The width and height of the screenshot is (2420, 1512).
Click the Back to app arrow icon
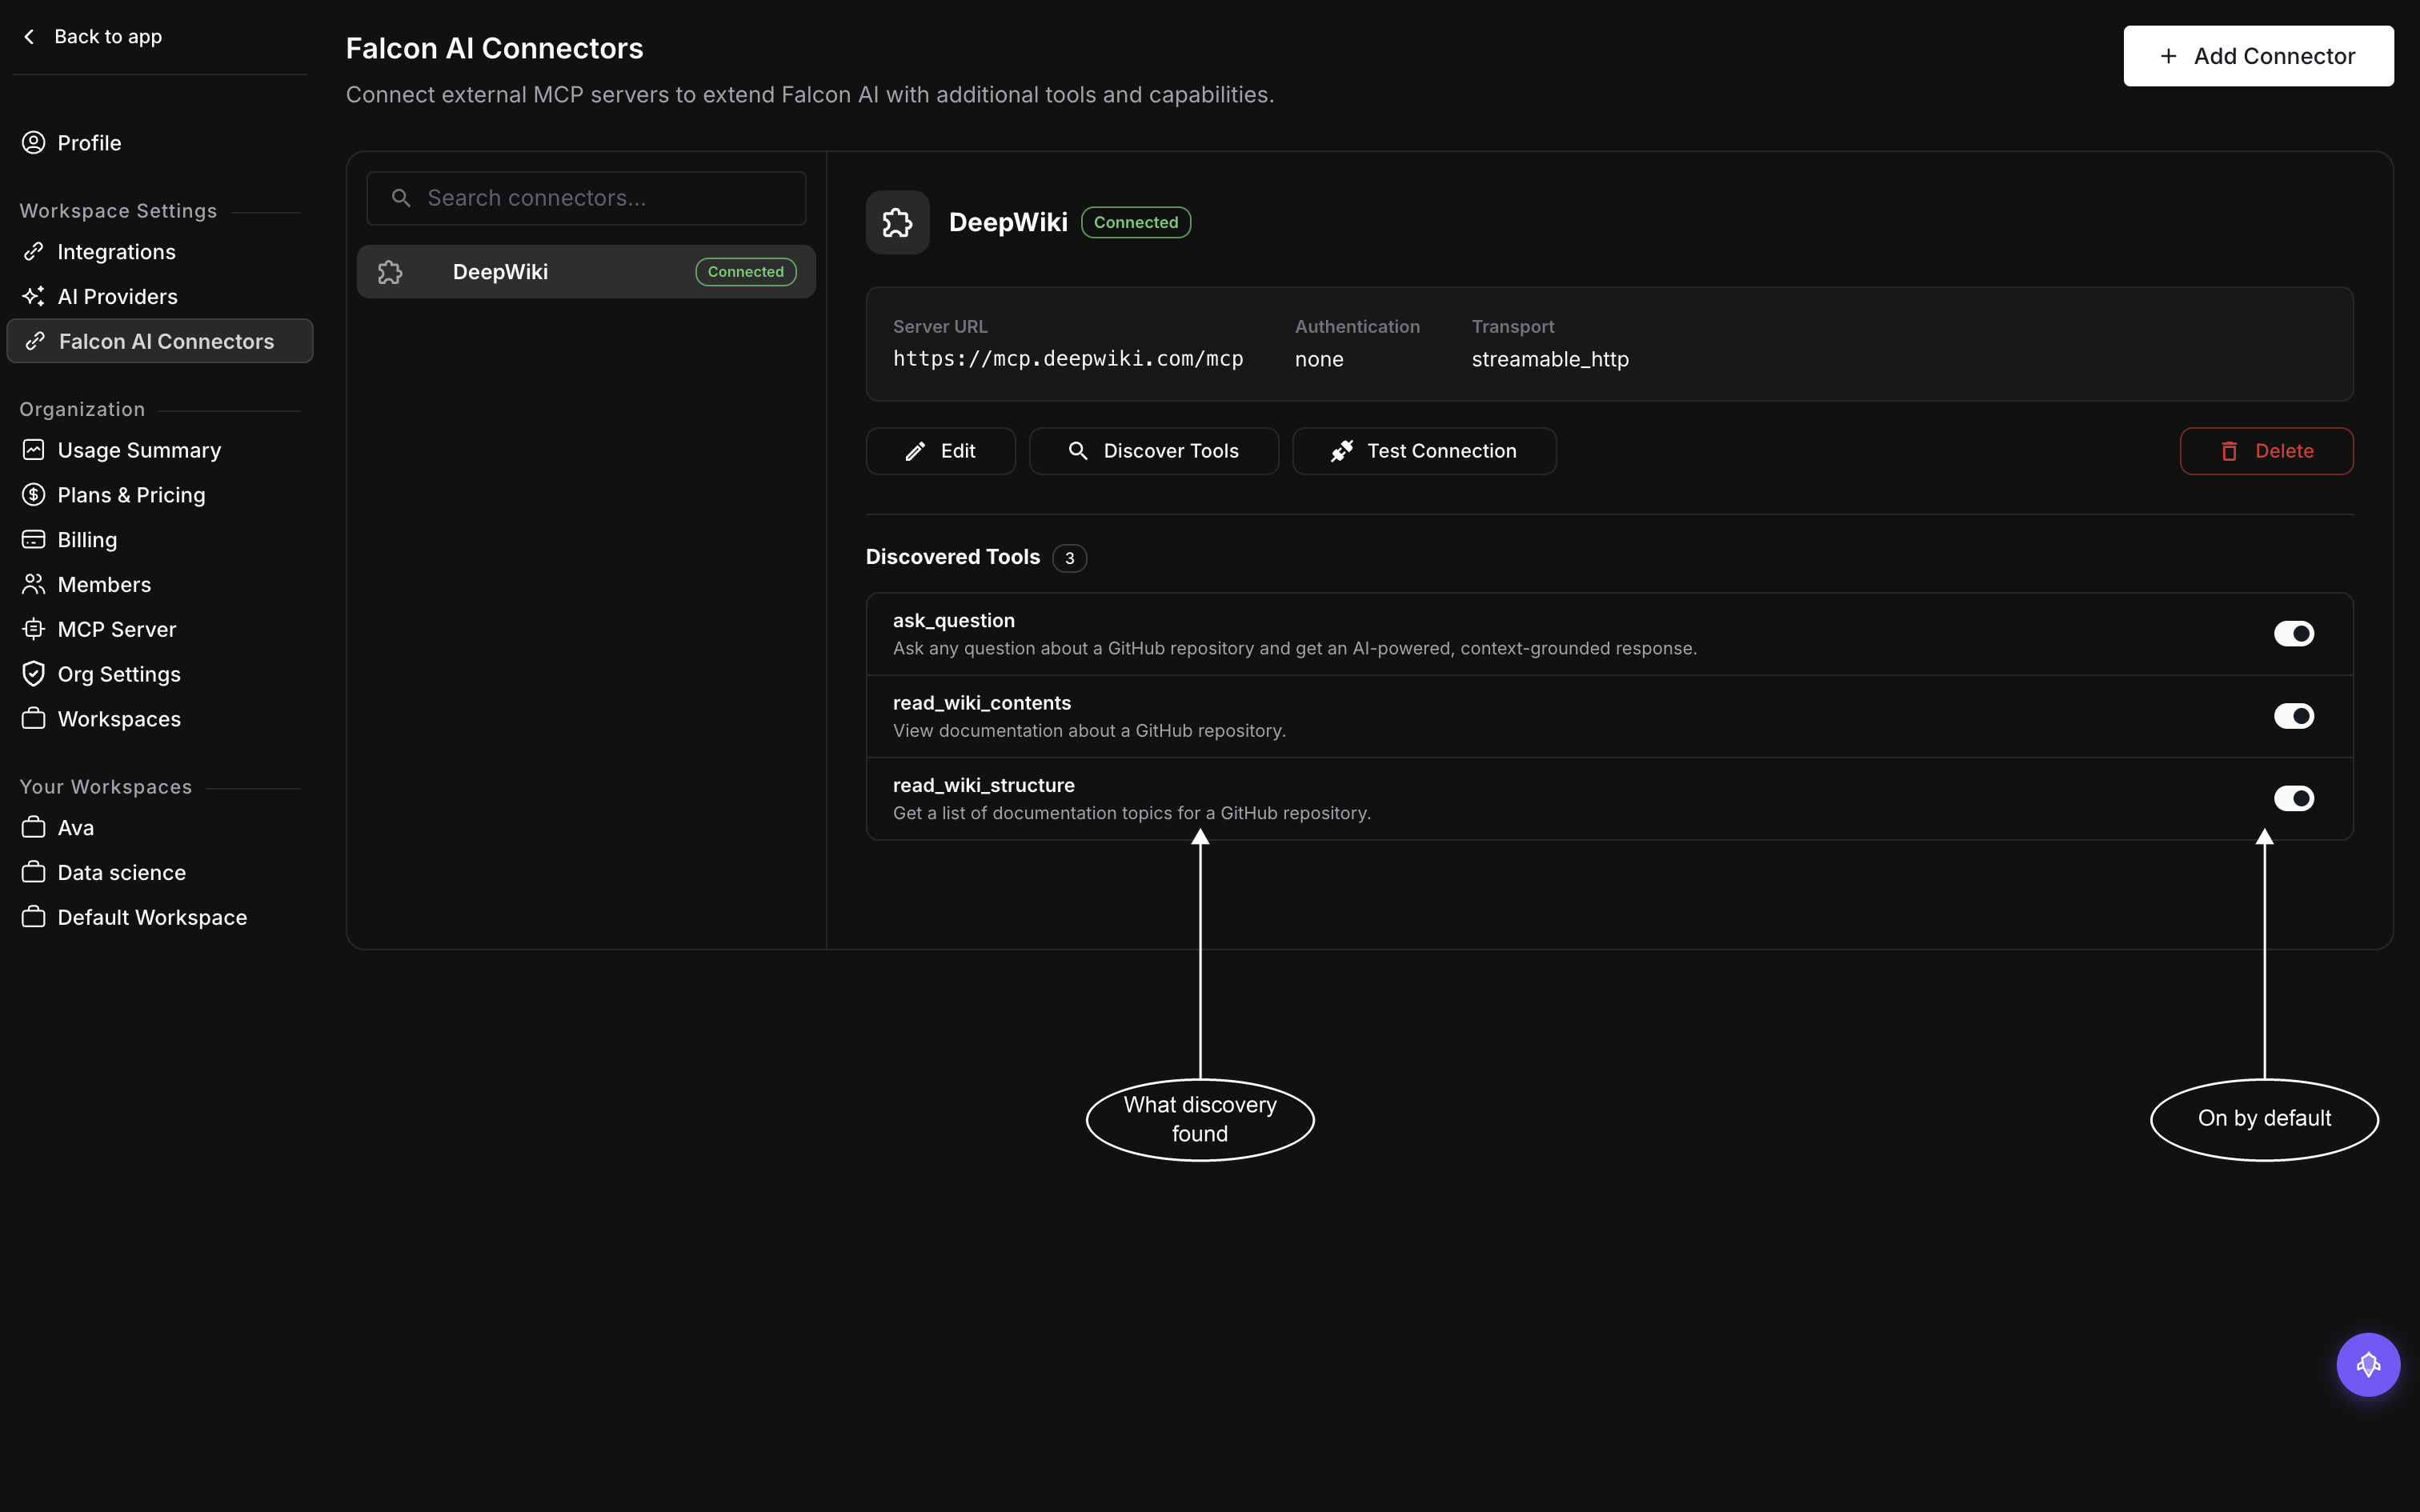[29, 37]
